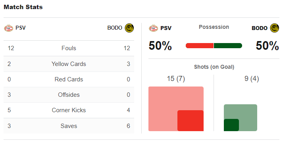Click the BODO crest in the Possession panel
This screenshot has height=143, width=281.
point(274,28)
